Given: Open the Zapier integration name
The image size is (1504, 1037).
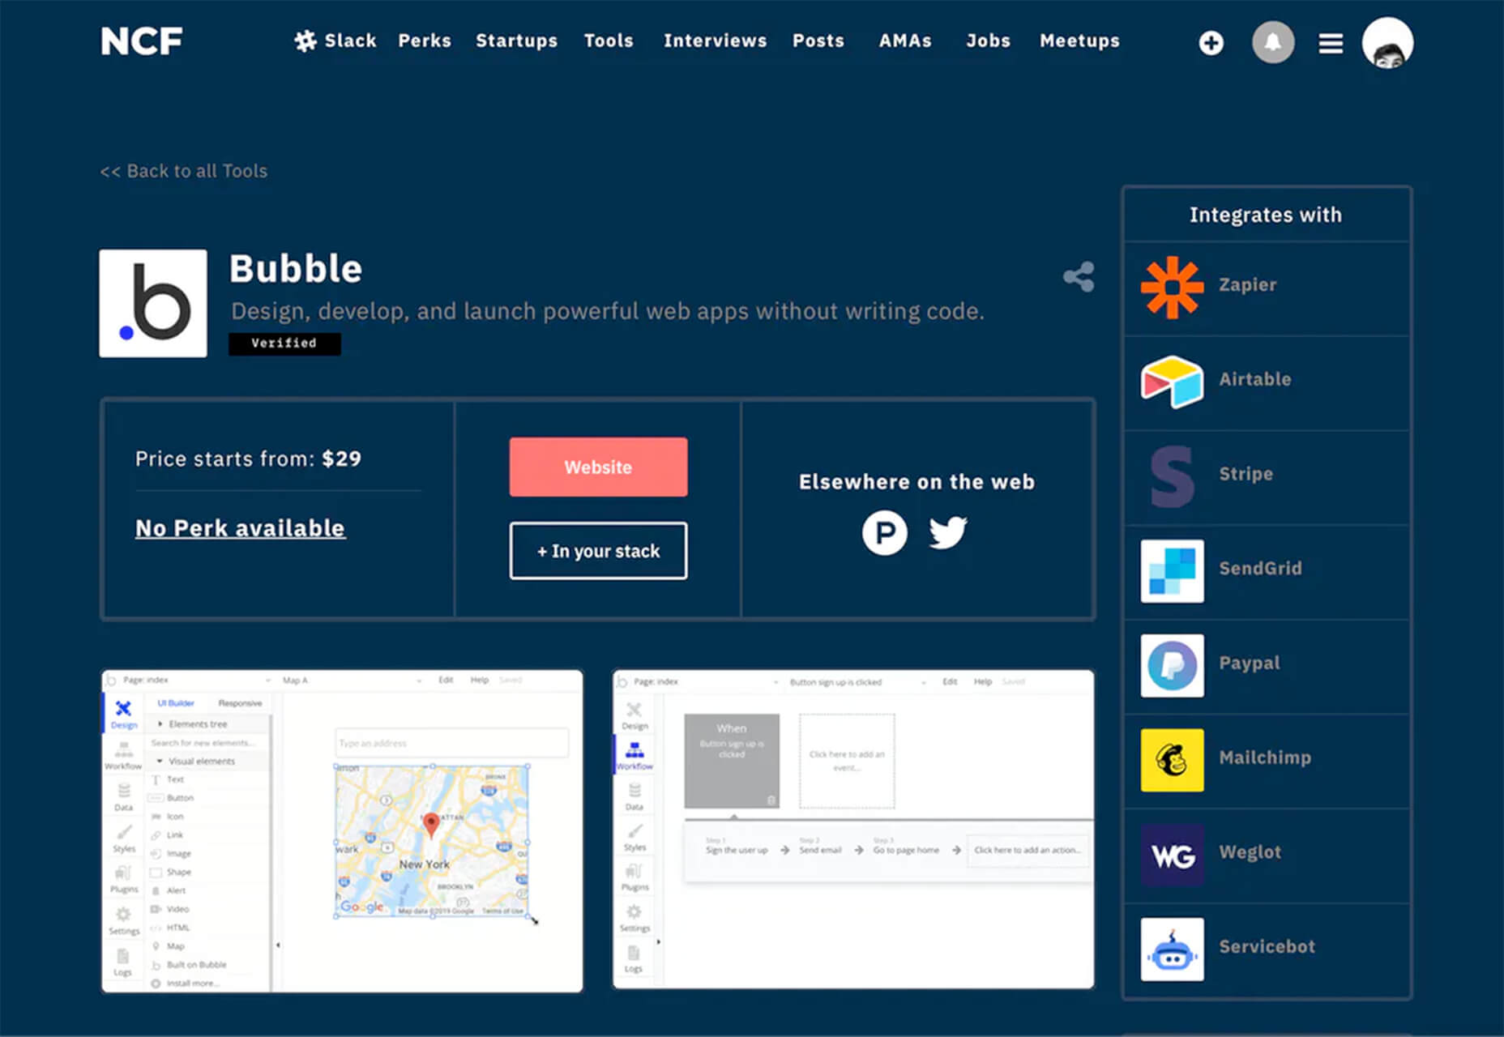Looking at the screenshot, I should pos(1247,284).
